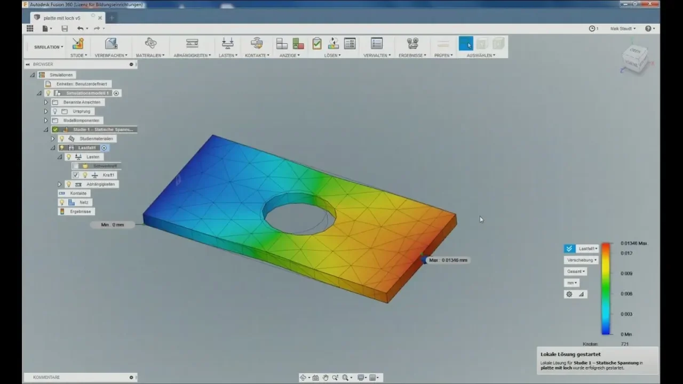Open the Maik Staudt account menu
The image size is (683, 384).
[x=623, y=28]
